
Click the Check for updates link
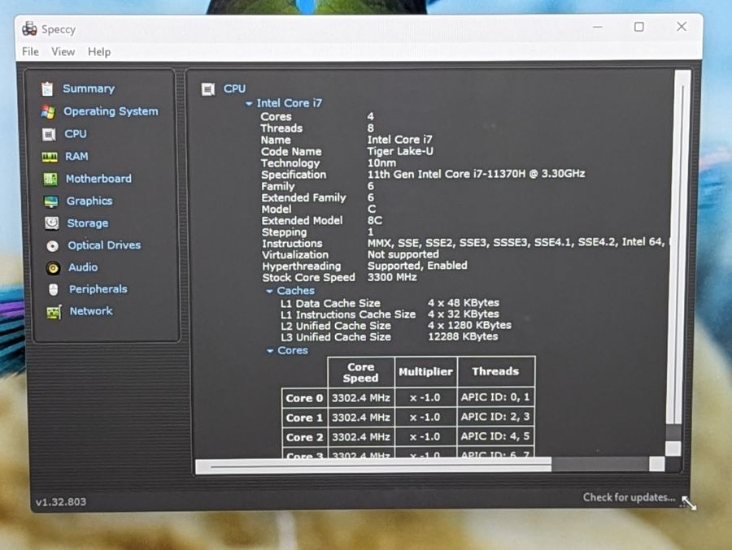(x=629, y=497)
